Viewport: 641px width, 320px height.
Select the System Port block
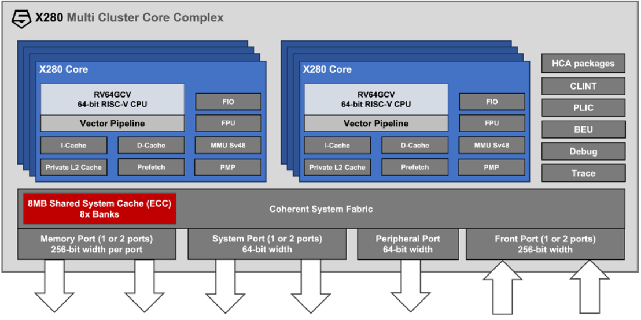(267, 244)
